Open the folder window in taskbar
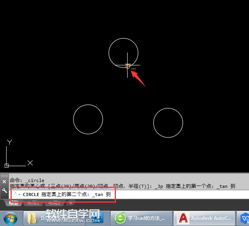Image resolution: width=249 pixels, height=226 pixels. tap(54, 218)
